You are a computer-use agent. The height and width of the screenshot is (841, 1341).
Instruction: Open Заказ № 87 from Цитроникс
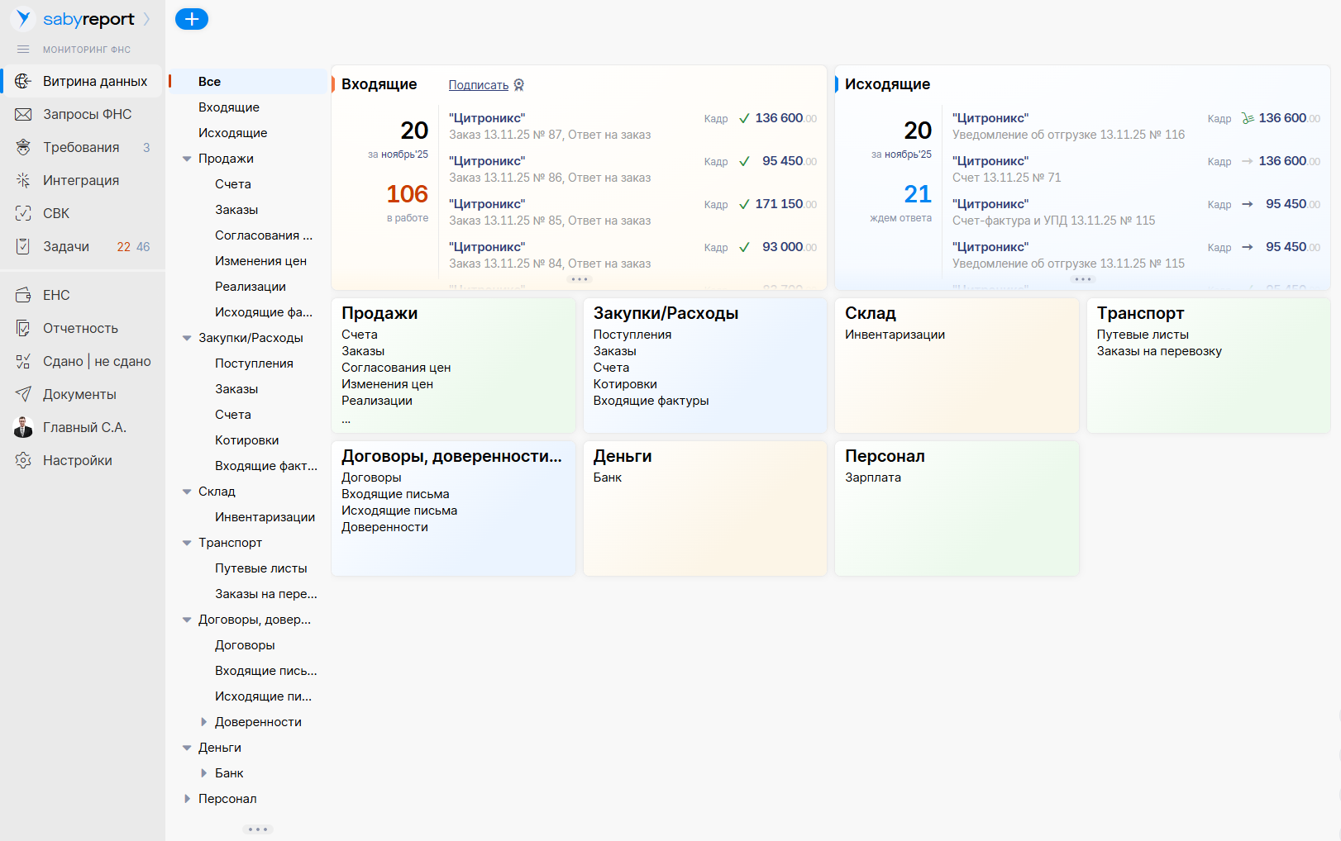click(549, 135)
